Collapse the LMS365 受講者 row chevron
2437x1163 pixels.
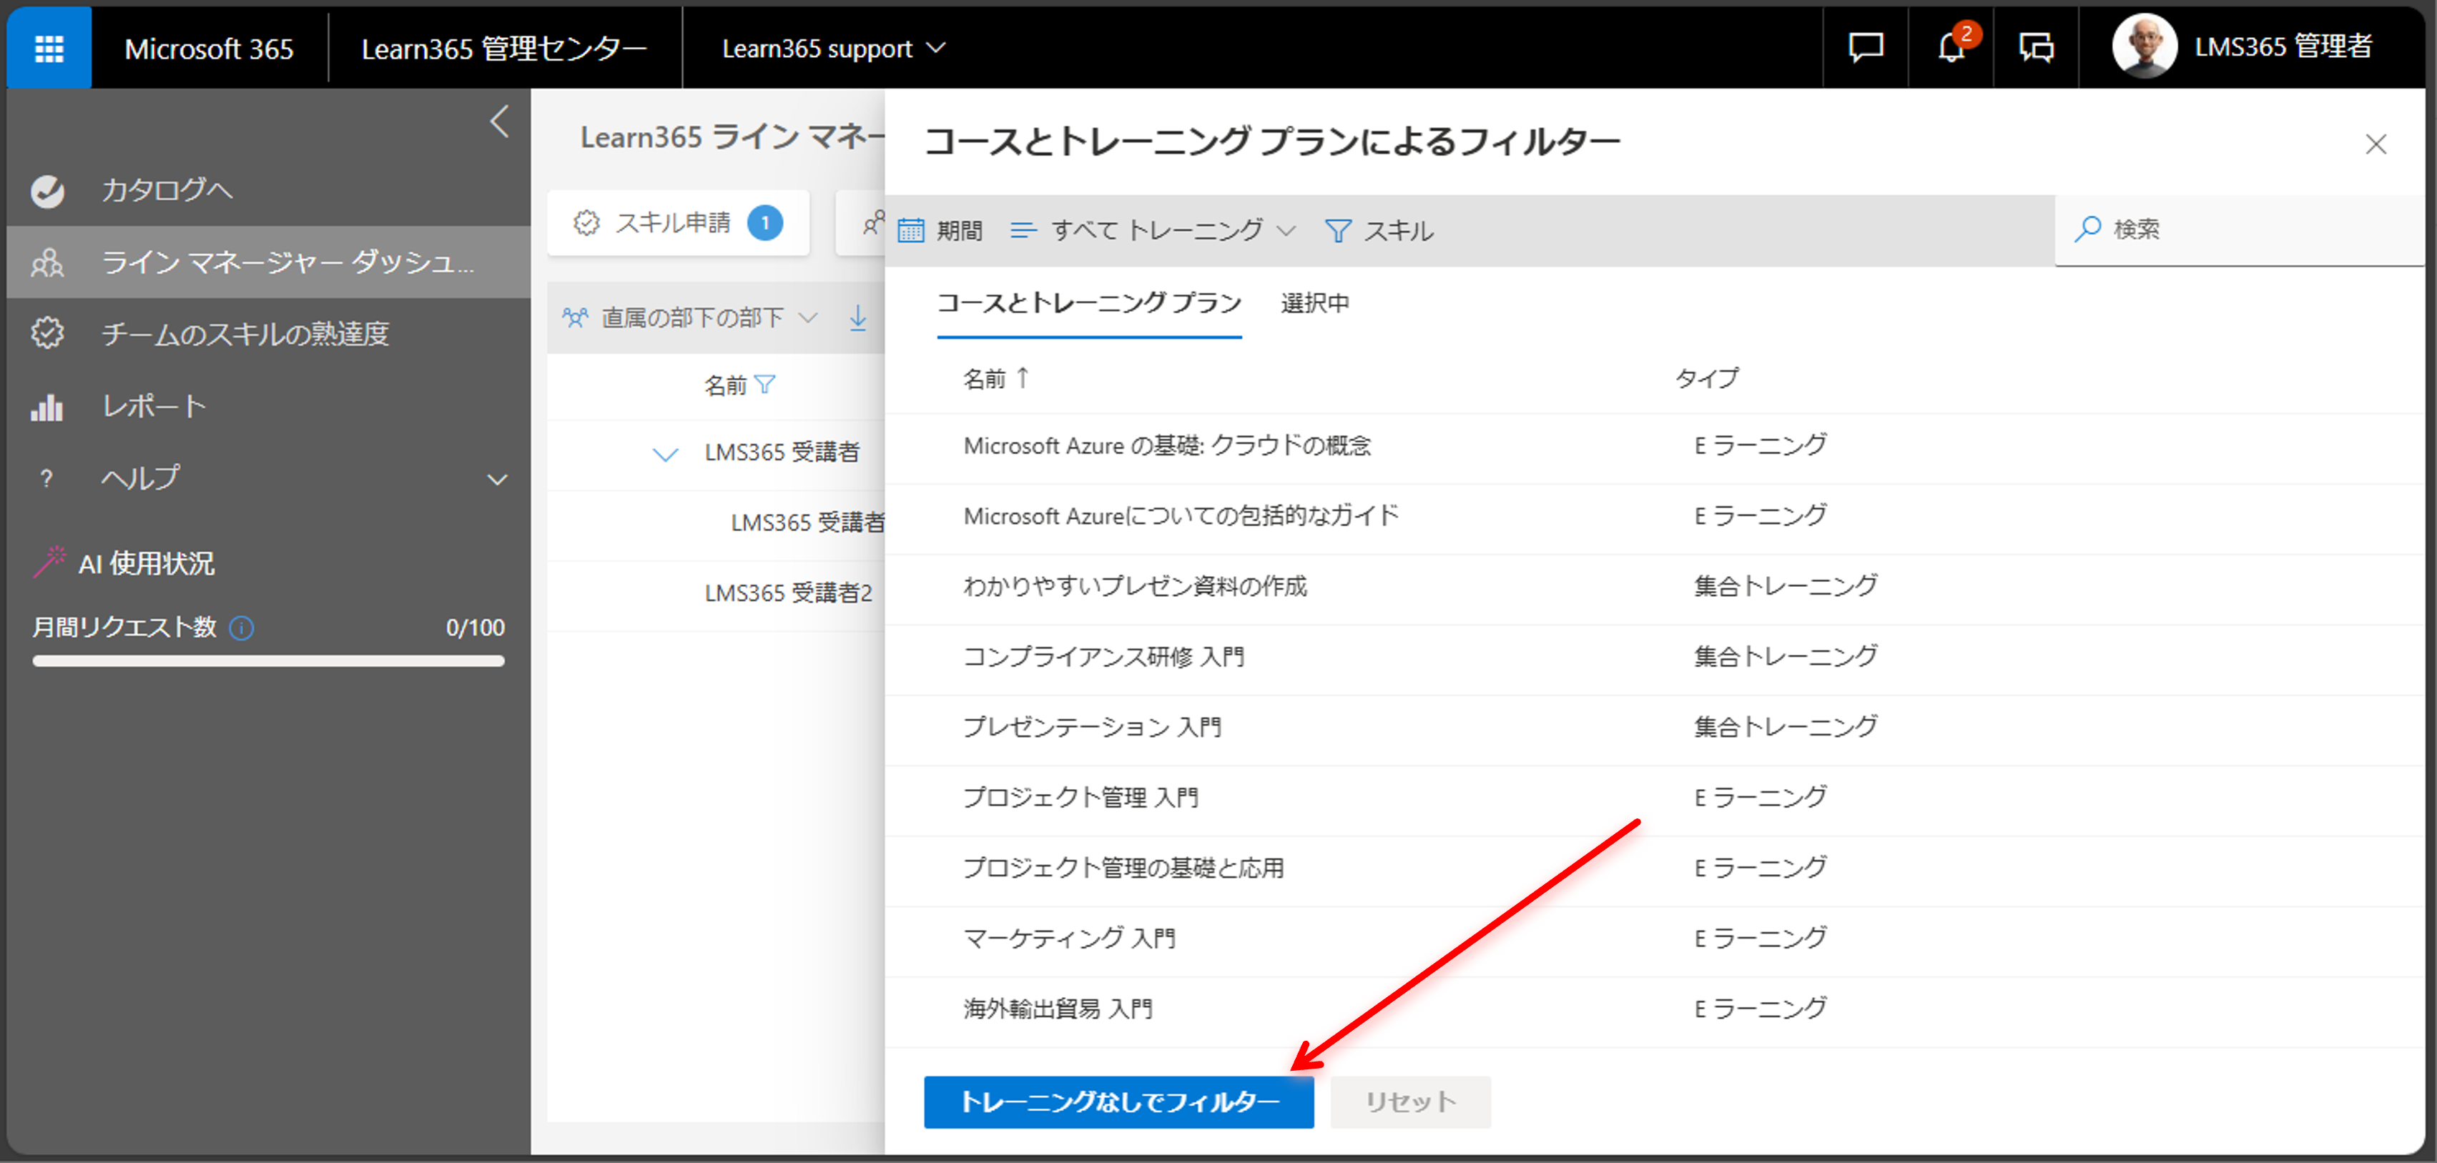[666, 454]
